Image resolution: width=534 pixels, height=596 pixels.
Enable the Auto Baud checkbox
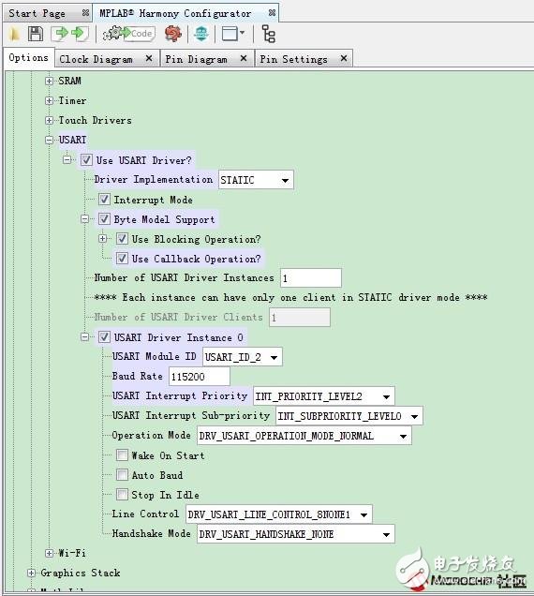122,475
